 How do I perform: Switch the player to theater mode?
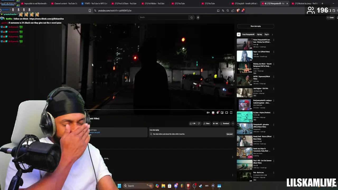click(x=227, y=113)
